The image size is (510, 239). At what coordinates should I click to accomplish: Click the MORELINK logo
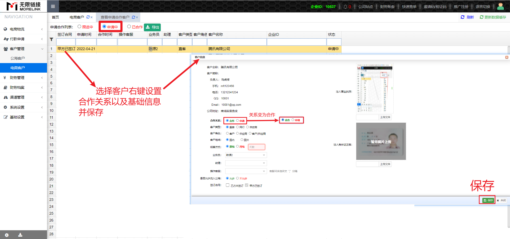tap(24, 6)
